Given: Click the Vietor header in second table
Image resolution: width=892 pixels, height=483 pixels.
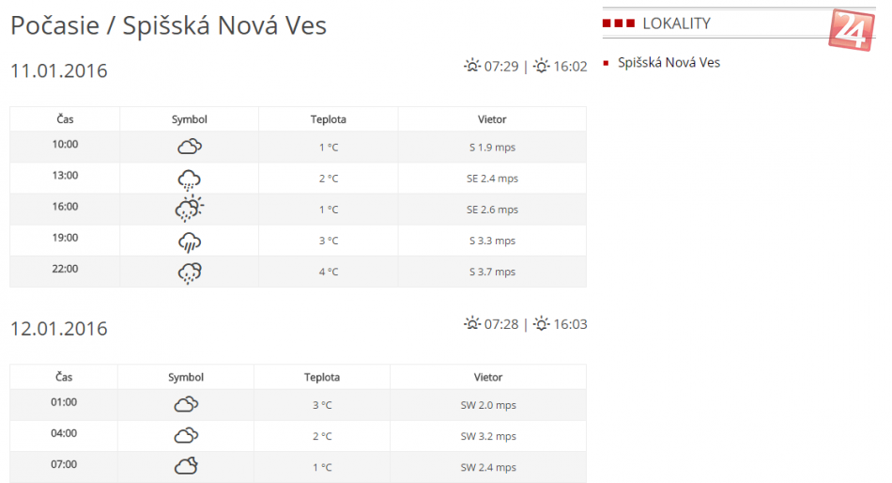Looking at the screenshot, I should [488, 378].
